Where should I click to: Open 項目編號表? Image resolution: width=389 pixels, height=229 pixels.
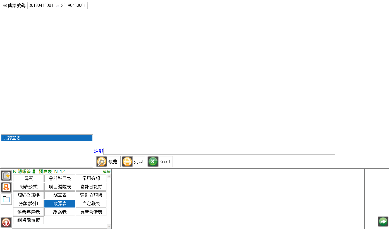tap(60, 187)
